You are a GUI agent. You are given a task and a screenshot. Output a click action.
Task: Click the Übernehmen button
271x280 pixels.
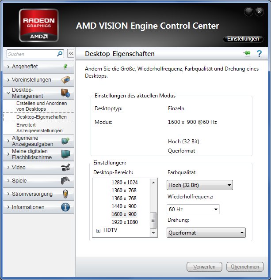coord(244,267)
